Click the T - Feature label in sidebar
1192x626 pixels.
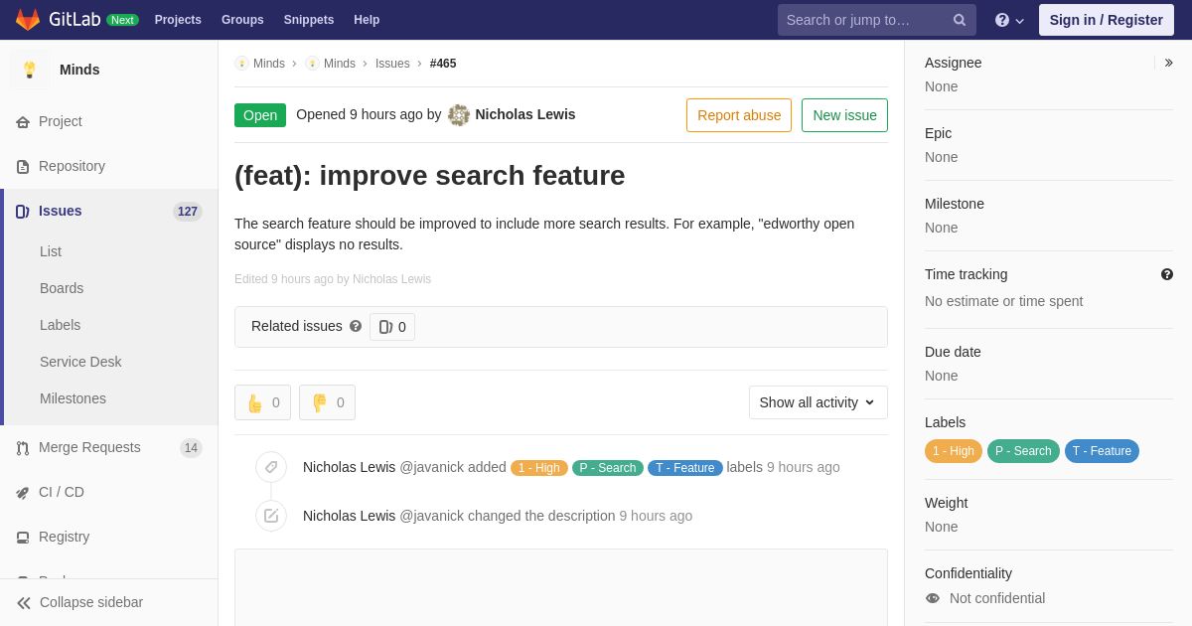(x=1102, y=451)
